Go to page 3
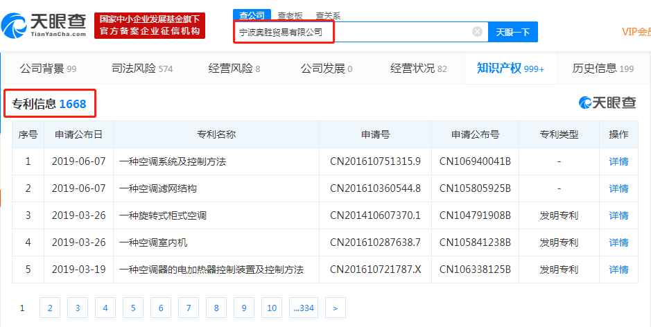Viewport: 651px width, 327px height. click(x=78, y=308)
